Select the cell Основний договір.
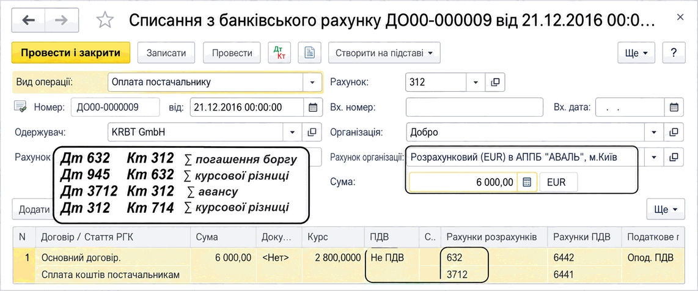 point(113,257)
